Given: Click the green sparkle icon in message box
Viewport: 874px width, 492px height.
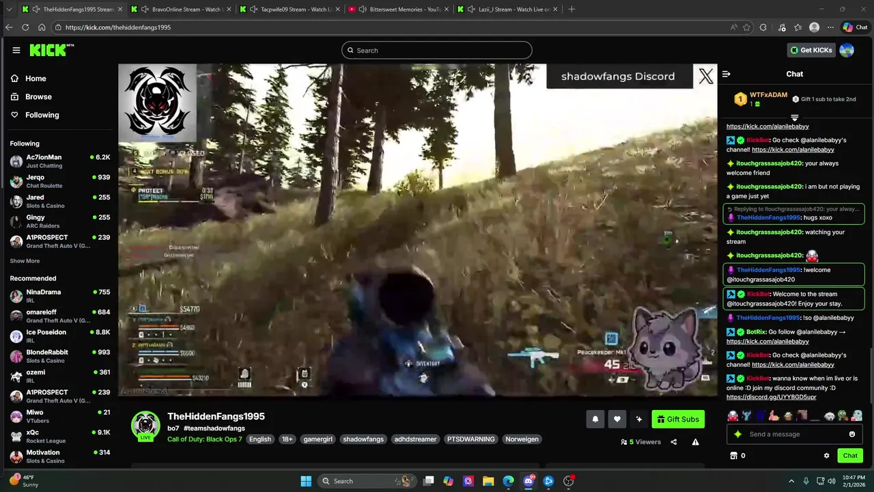Looking at the screenshot, I should point(737,434).
